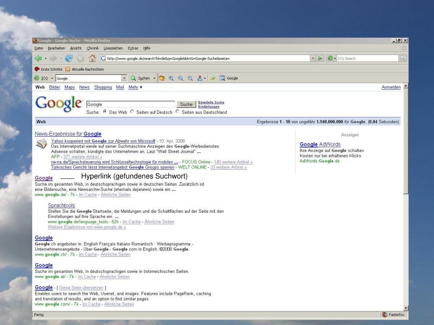Click the ICQ flower search engine icon
Screen dimensions: 434x325
point(330,58)
